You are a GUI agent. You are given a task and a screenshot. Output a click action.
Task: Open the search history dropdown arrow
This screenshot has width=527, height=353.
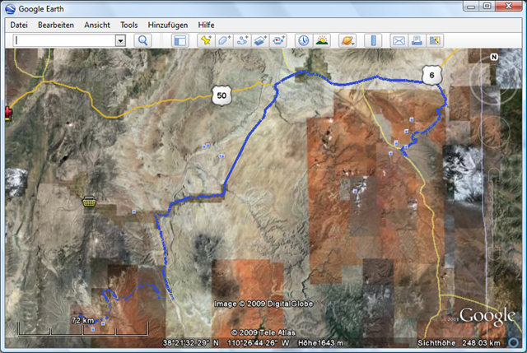pyautogui.click(x=120, y=40)
